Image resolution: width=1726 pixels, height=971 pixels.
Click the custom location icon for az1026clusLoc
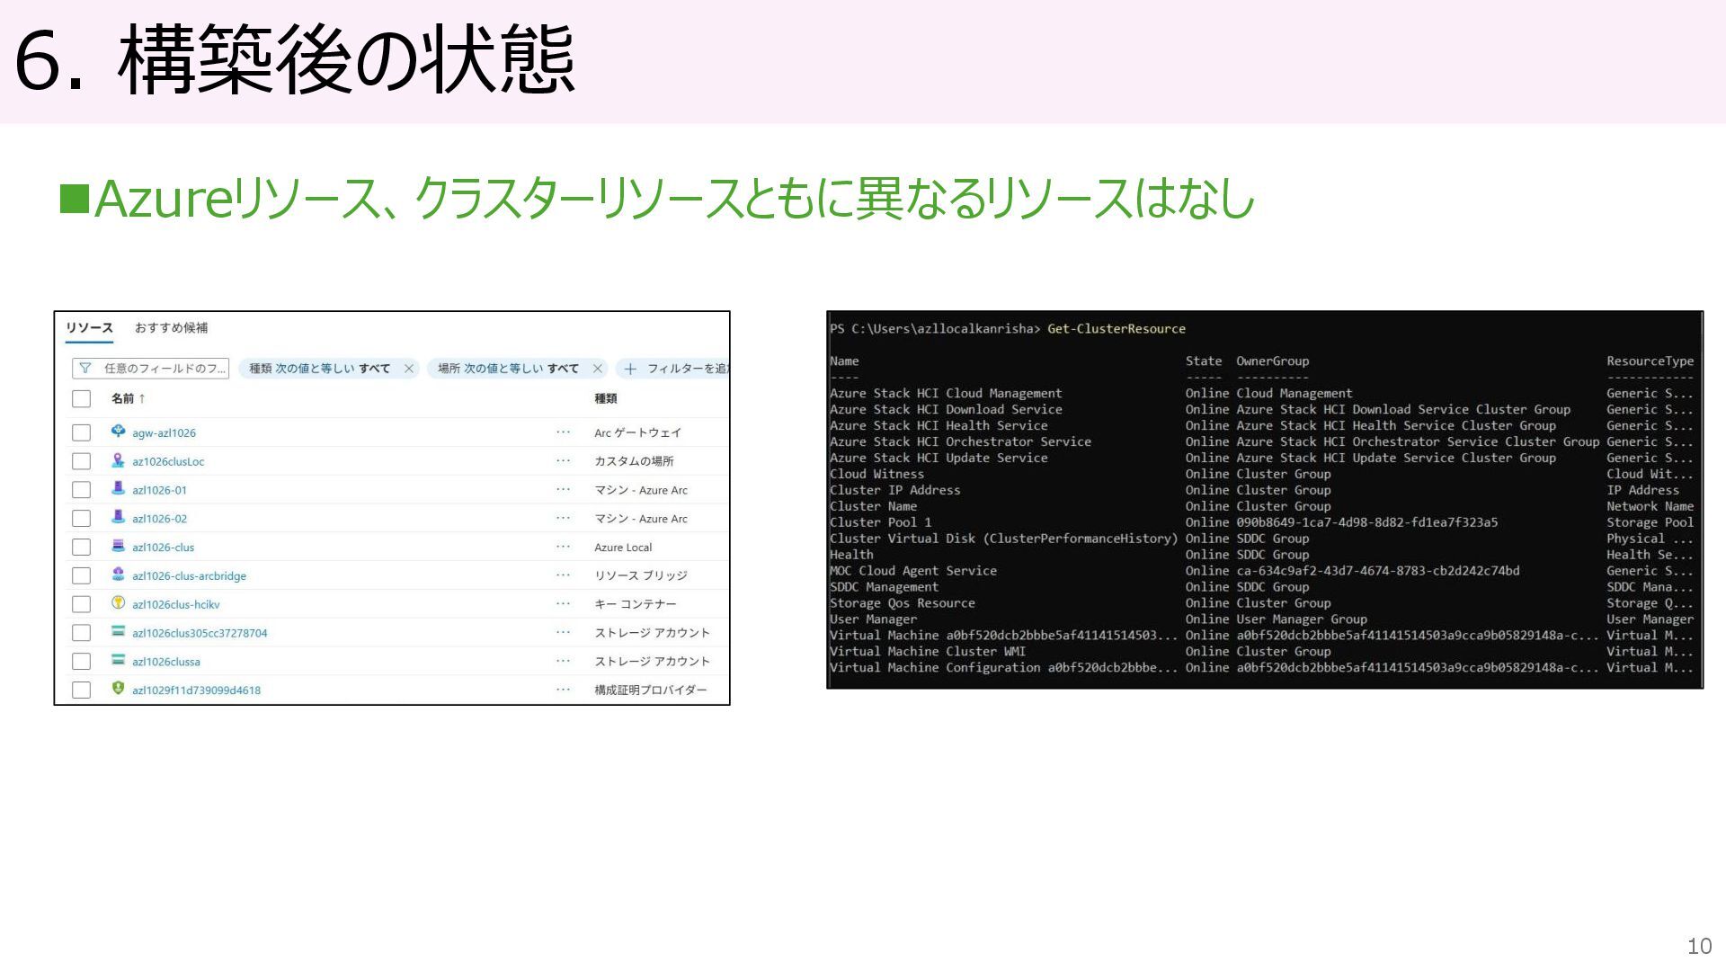click(118, 460)
